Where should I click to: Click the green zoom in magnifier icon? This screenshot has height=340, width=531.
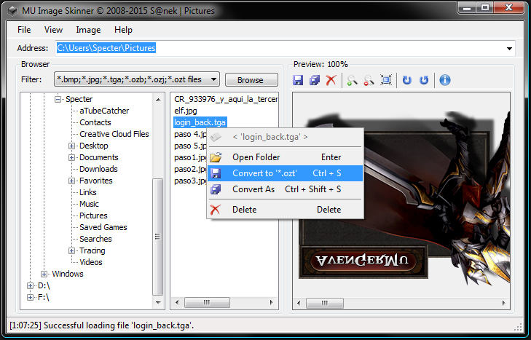click(x=353, y=80)
